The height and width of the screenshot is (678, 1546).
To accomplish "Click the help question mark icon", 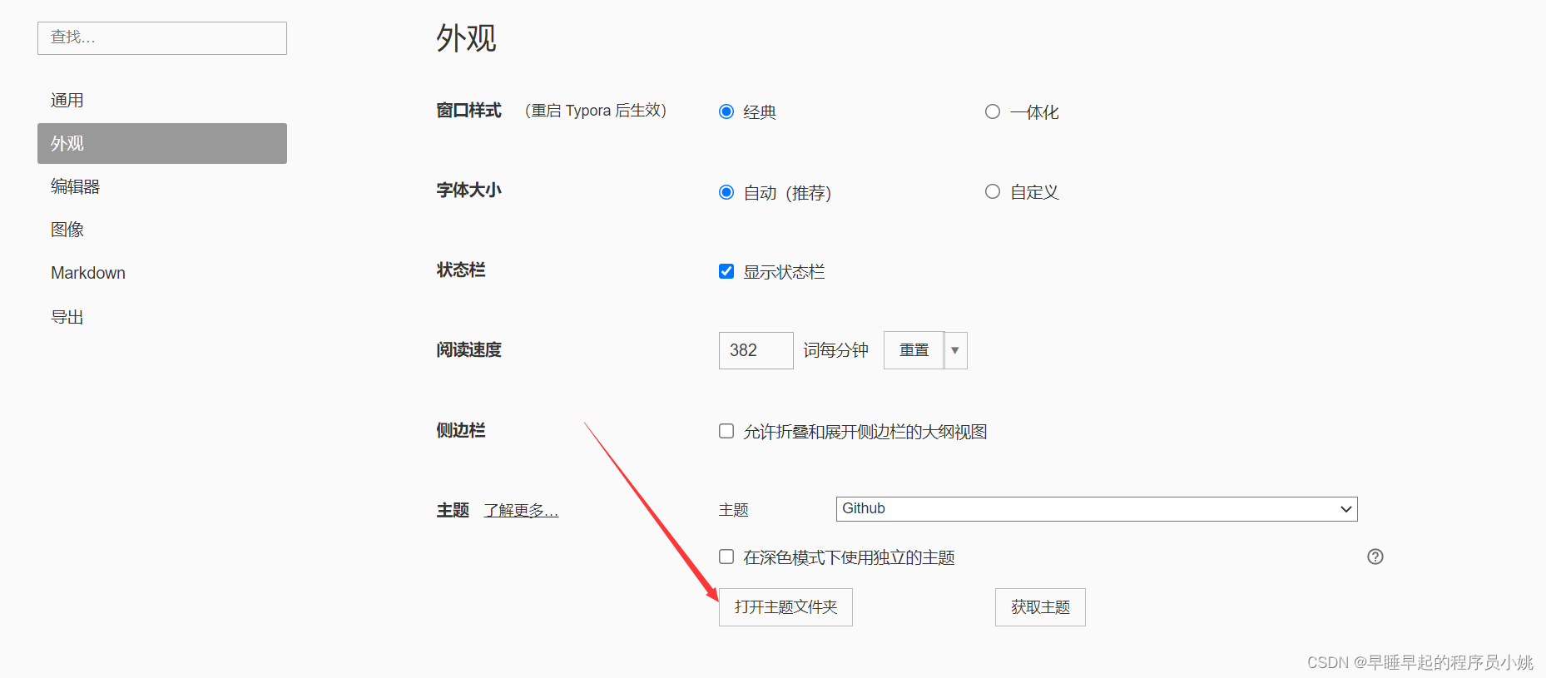I will (x=1375, y=557).
